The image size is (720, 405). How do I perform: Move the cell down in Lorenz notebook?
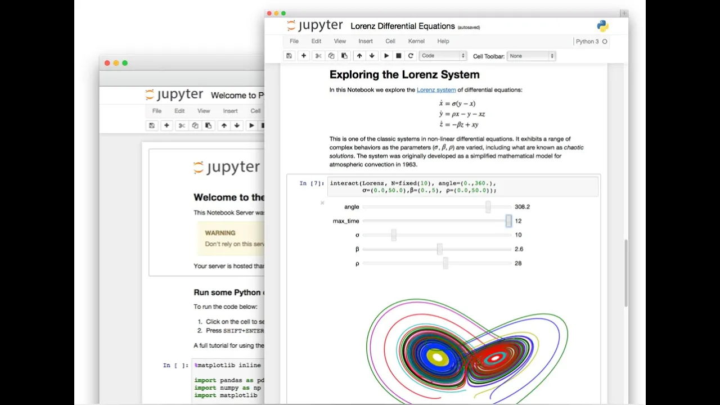tap(372, 56)
